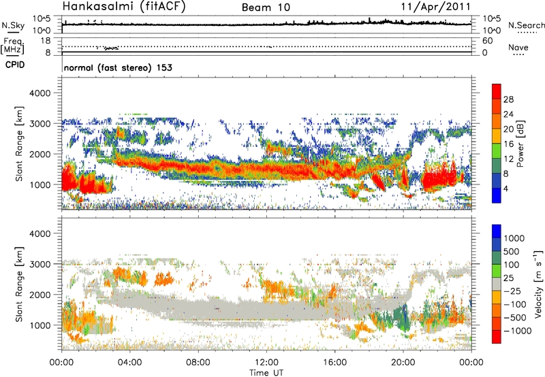This screenshot has width=545, height=377.
Task: Click the frequency axis value 18
Action: click(46, 41)
